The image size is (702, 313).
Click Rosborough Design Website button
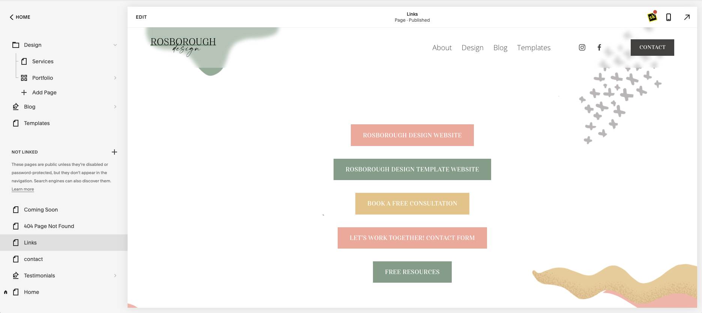(412, 135)
